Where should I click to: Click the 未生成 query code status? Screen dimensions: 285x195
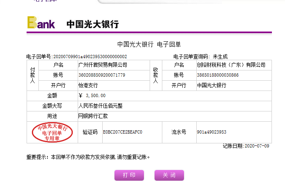(220, 57)
